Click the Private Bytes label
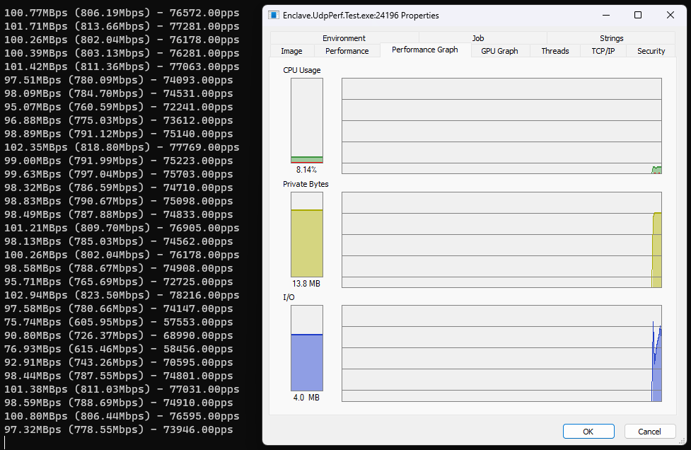The height and width of the screenshot is (450, 691). [x=306, y=184]
